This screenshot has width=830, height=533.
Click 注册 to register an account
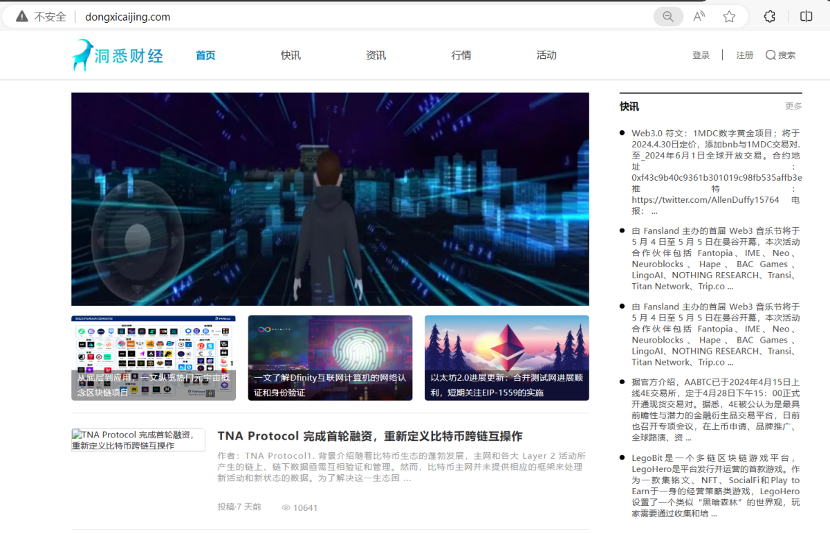(x=744, y=55)
